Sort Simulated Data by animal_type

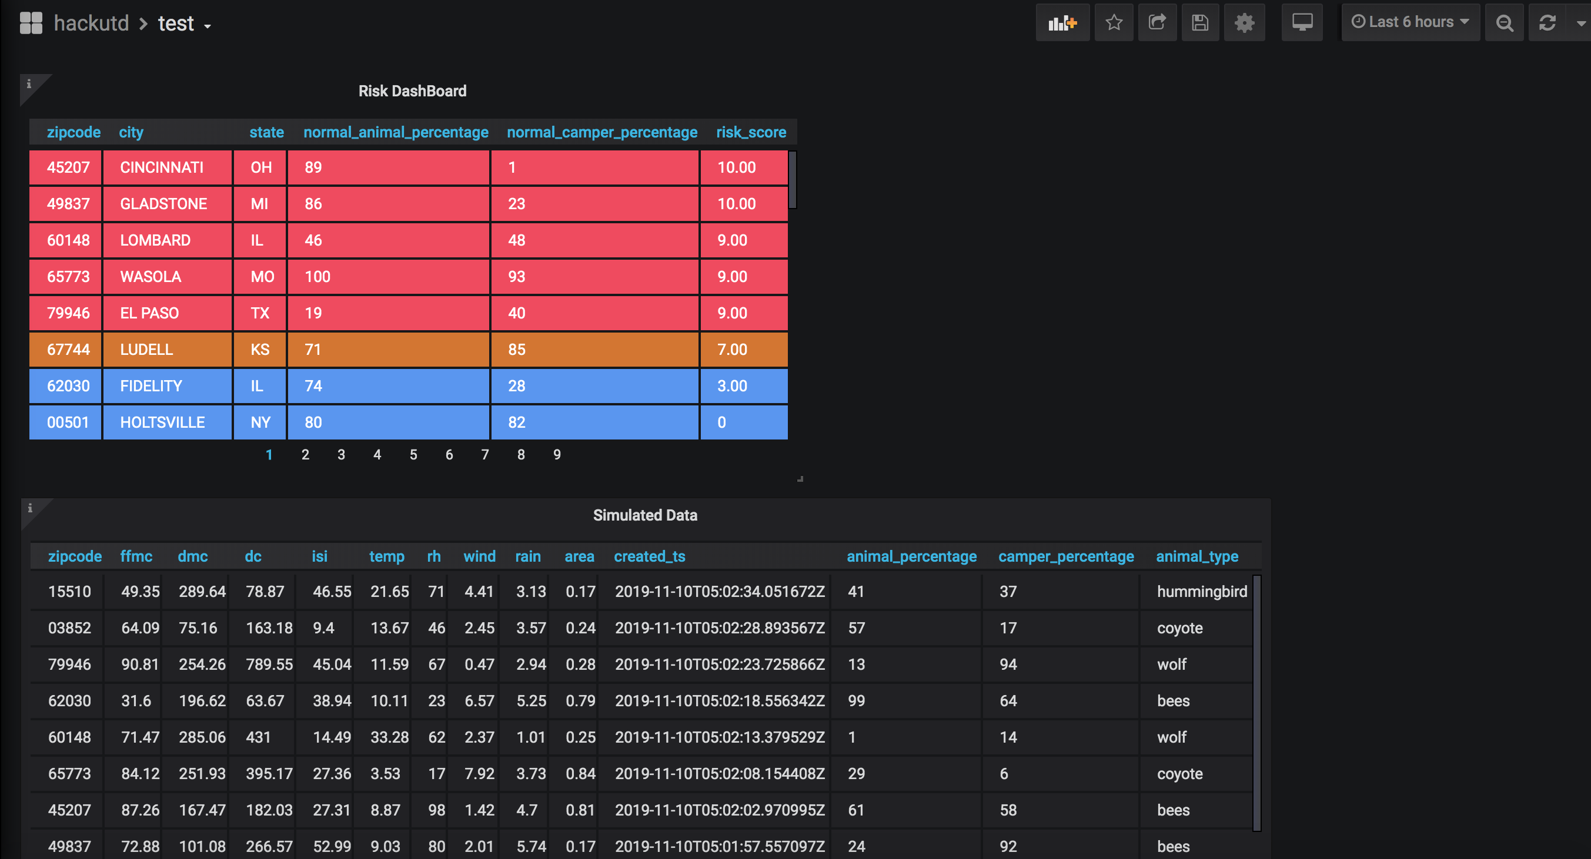(x=1196, y=556)
